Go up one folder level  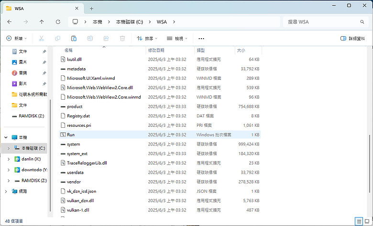click(42, 22)
